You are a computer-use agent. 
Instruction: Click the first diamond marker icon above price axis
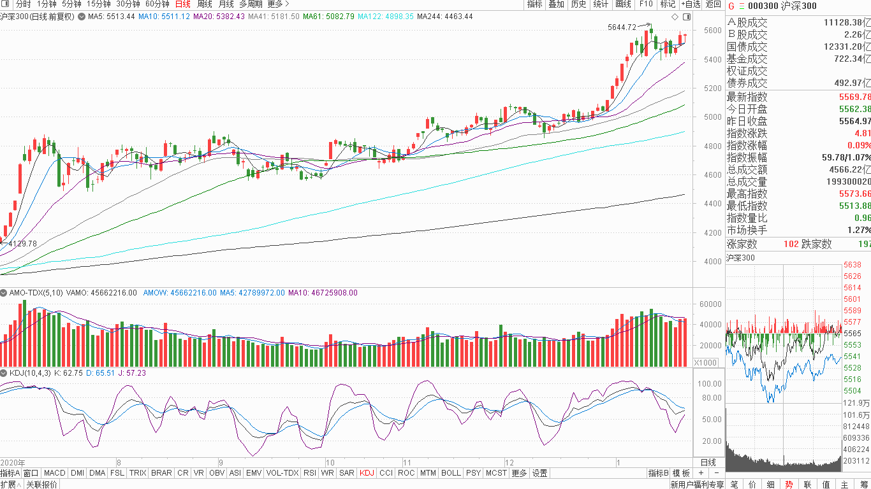[675, 17]
